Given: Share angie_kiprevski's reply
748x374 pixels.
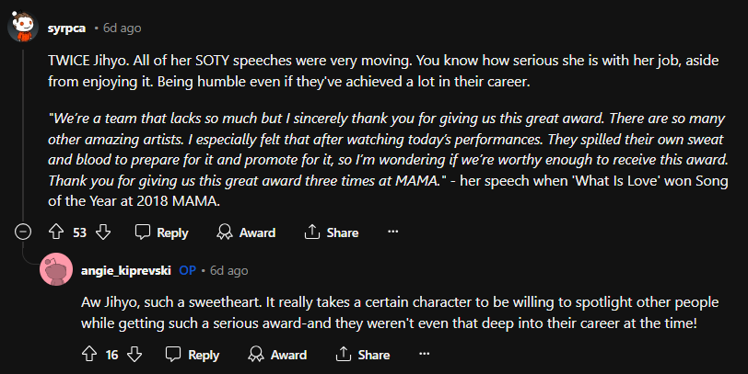Looking at the screenshot, I should click(x=363, y=354).
